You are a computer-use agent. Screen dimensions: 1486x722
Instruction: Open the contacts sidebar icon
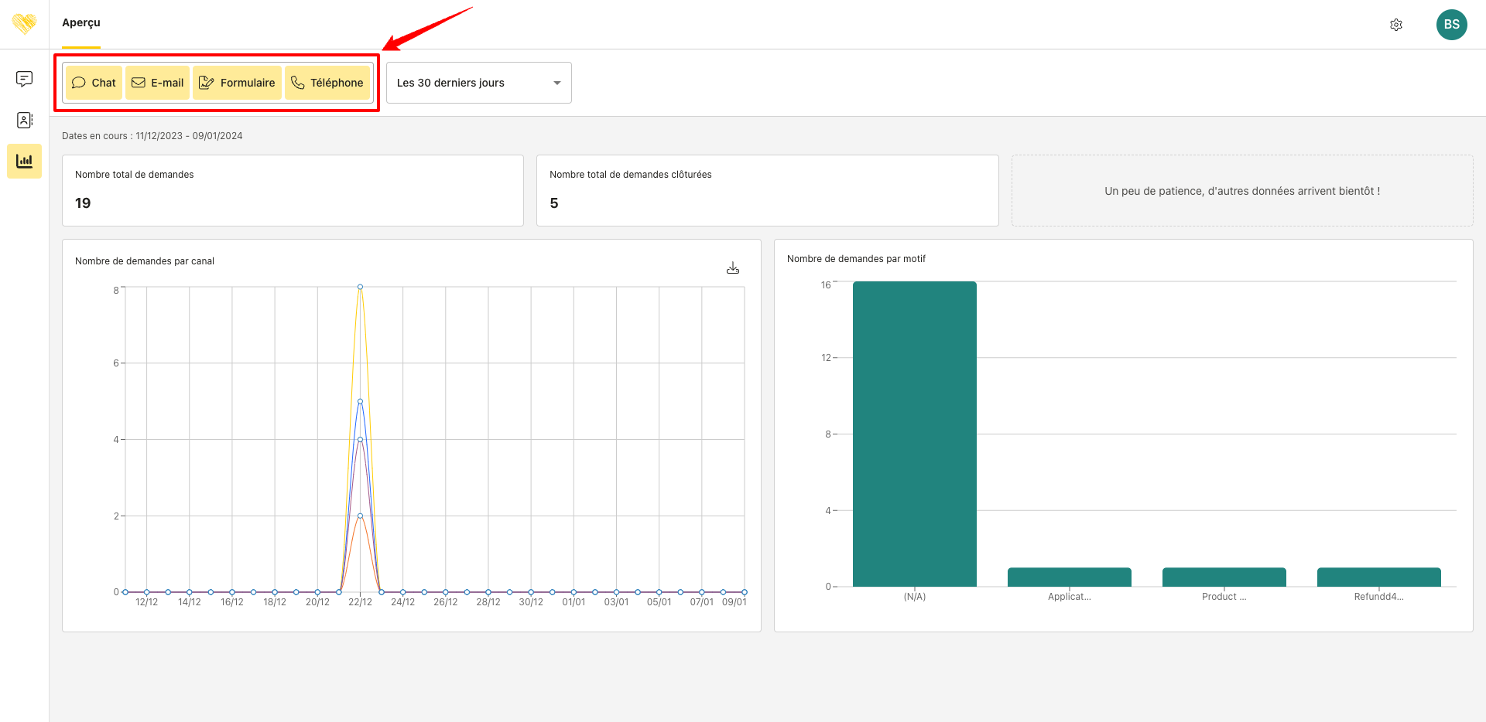click(x=24, y=121)
